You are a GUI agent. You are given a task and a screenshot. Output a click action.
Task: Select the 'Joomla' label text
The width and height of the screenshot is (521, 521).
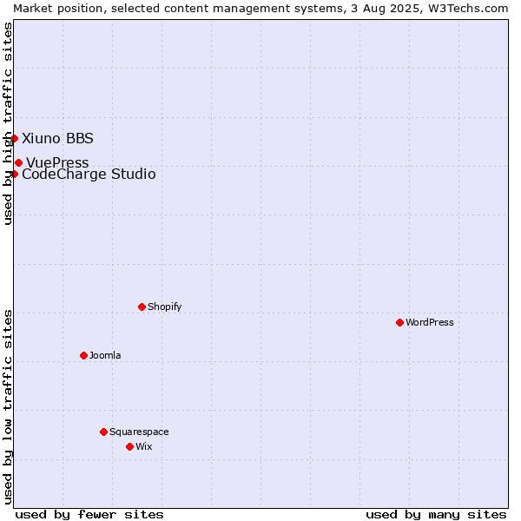click(x=105, y=355)
